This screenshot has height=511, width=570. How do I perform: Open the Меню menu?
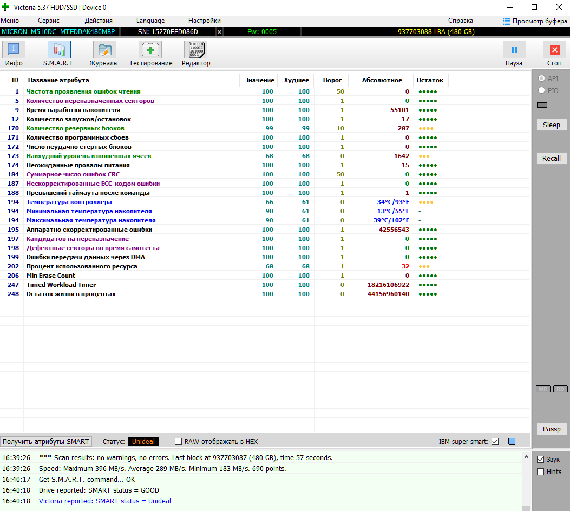tap(10, 21)
